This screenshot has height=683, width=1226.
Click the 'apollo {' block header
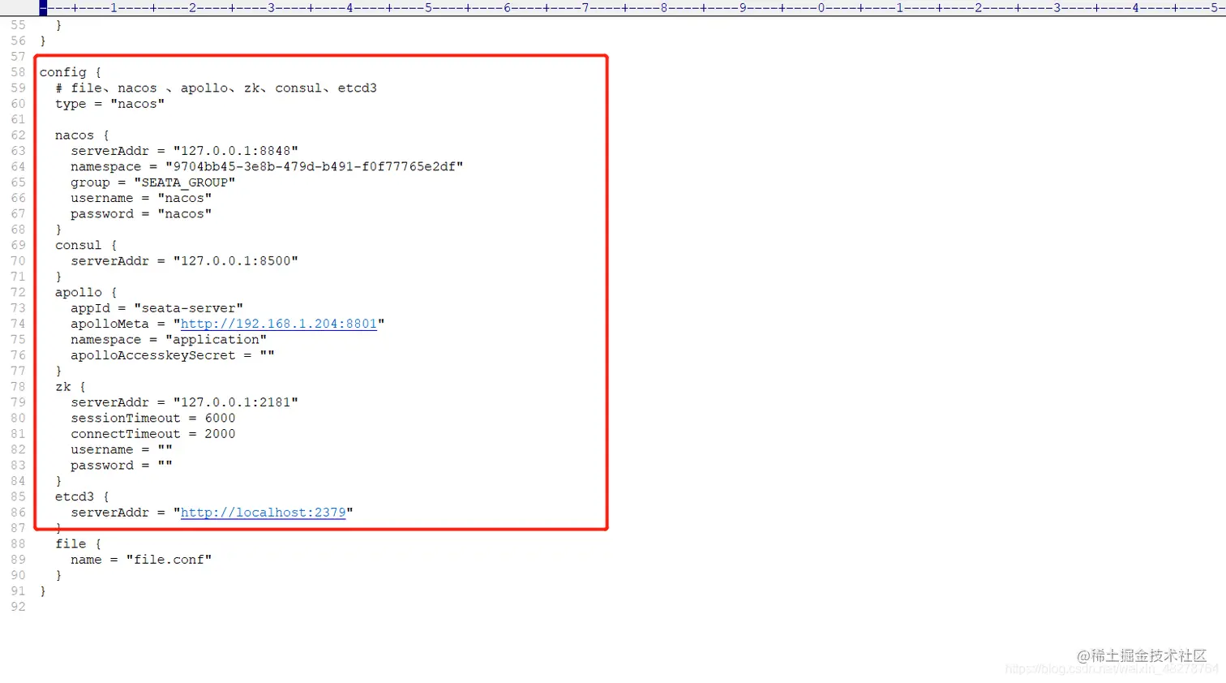click(86, 292)
